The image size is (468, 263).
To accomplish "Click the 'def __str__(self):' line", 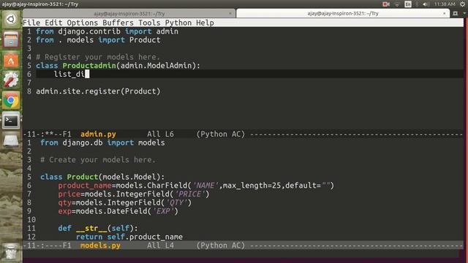I will 98,229.
